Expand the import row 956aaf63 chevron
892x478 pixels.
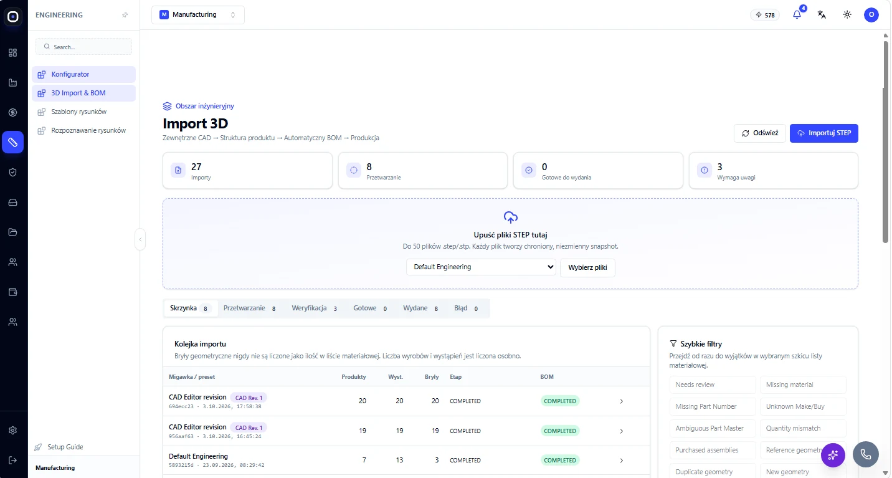coord(621,431)
